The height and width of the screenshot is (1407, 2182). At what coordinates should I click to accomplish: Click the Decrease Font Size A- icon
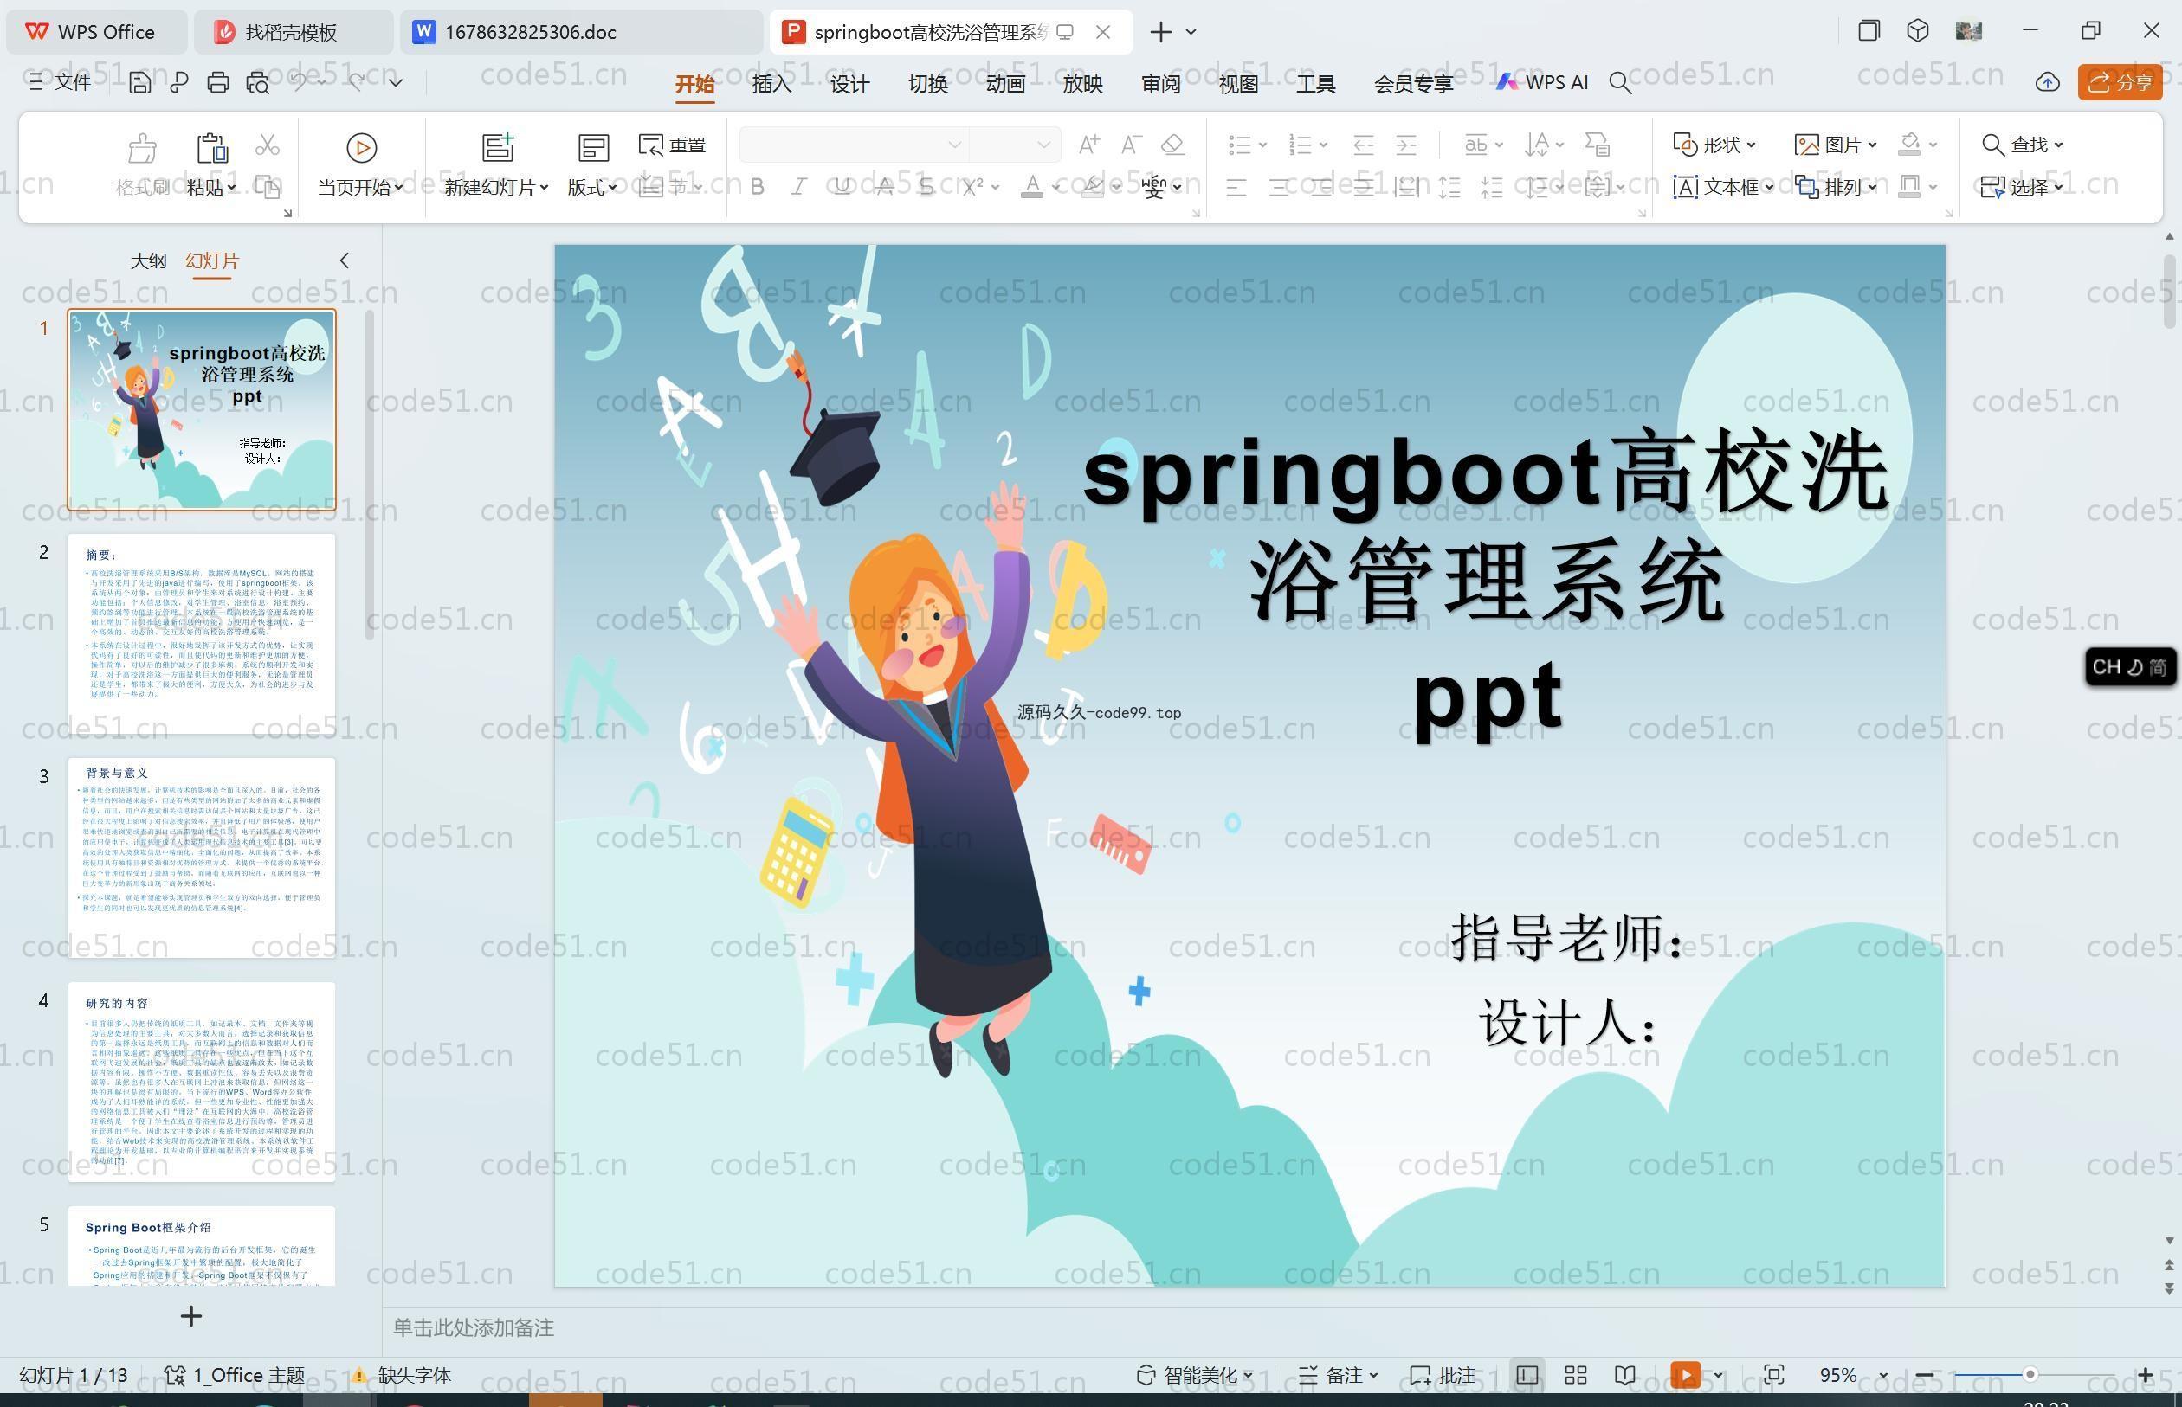pos(1131,145)
